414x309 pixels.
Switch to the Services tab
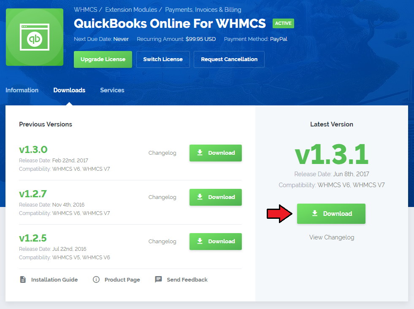click(112, 90)
